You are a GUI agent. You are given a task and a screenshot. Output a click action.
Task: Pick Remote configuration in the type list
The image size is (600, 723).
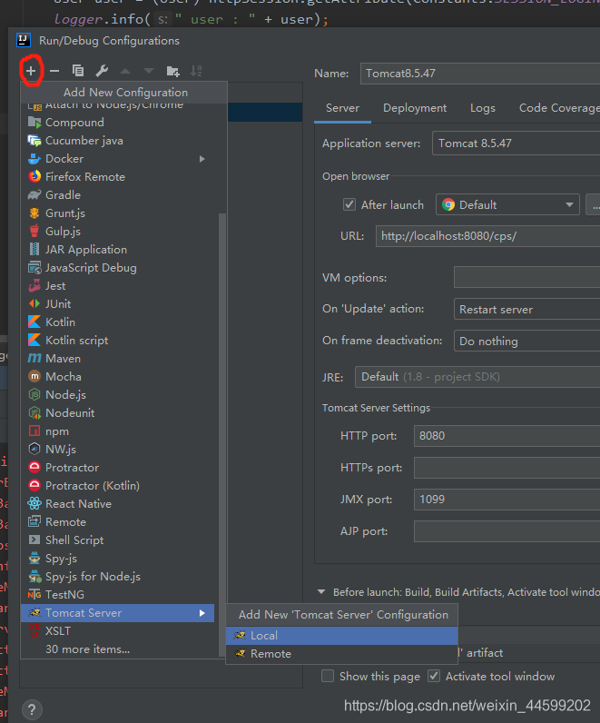click(117, 522)
